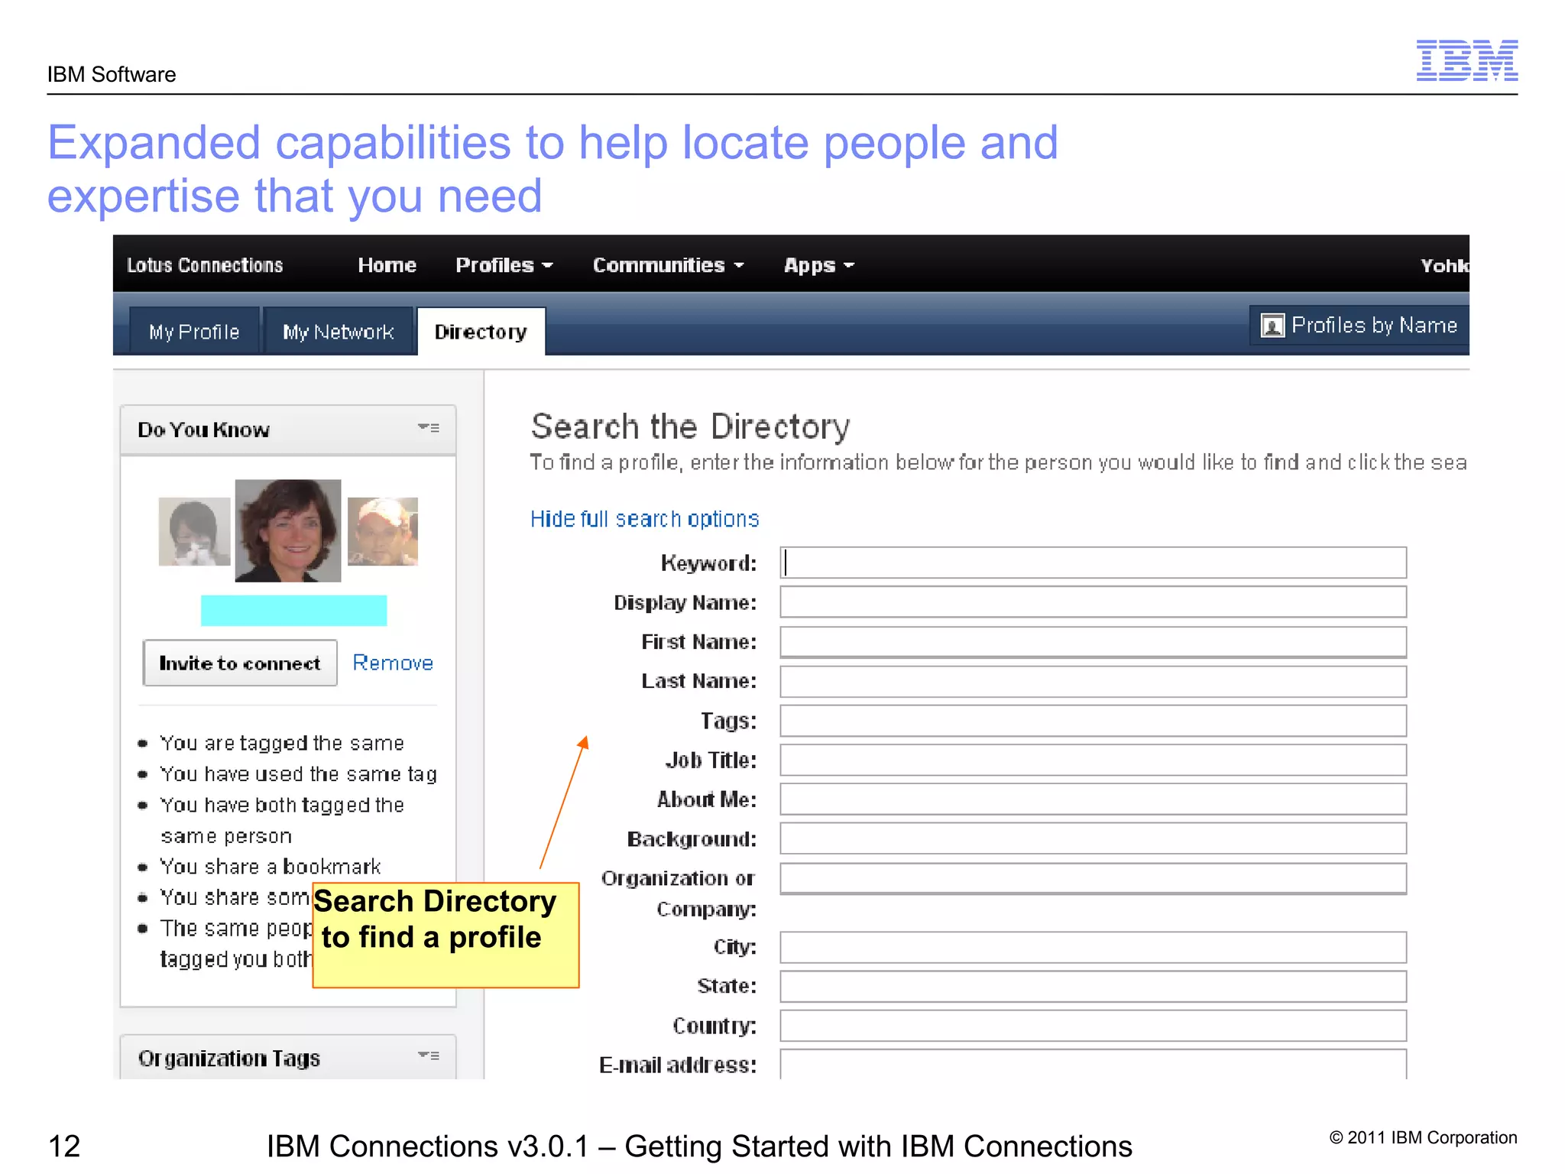Expand the Profiles dropdown menu

(x=504, y=265)
